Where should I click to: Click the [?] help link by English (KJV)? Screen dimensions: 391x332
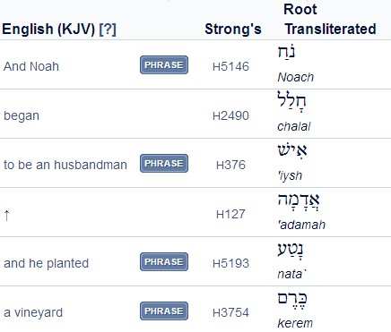click(x=108, y=30)
